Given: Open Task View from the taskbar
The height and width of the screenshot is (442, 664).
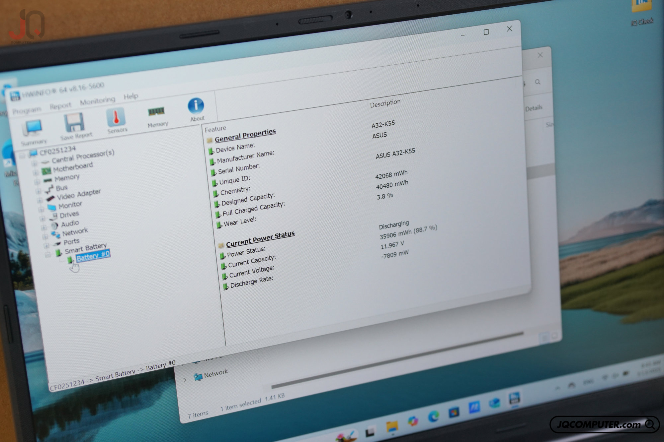Looking at the screenshot, I should [370, 432].
